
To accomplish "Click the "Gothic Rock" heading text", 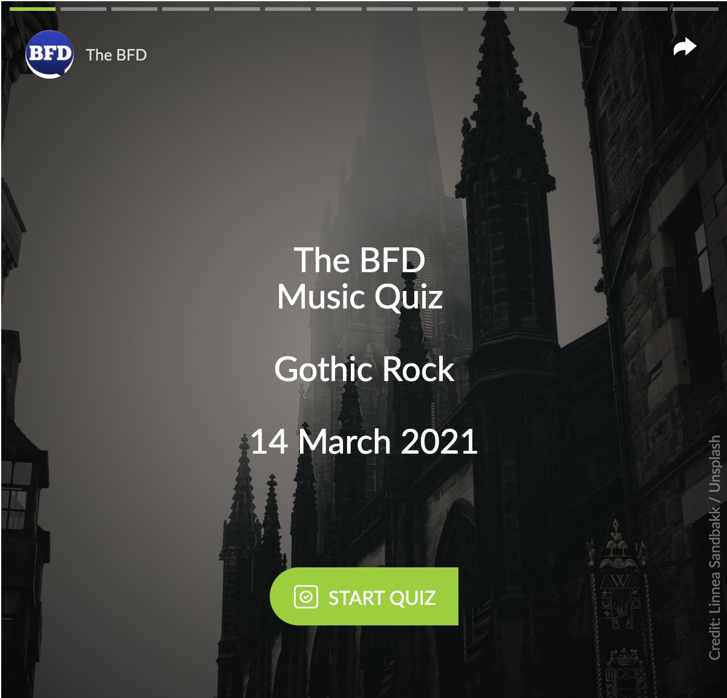I will pos(364,368).
